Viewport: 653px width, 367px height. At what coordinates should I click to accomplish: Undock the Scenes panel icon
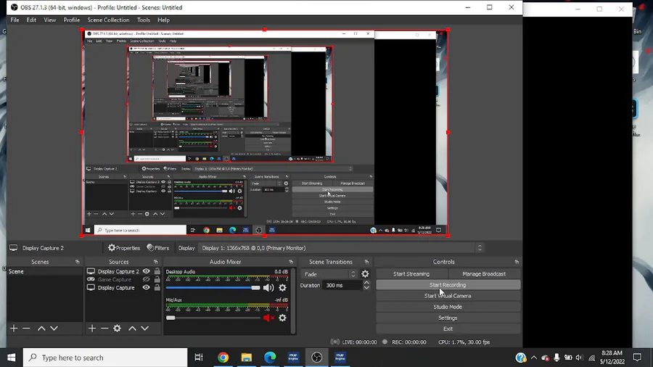pos(78,262)
